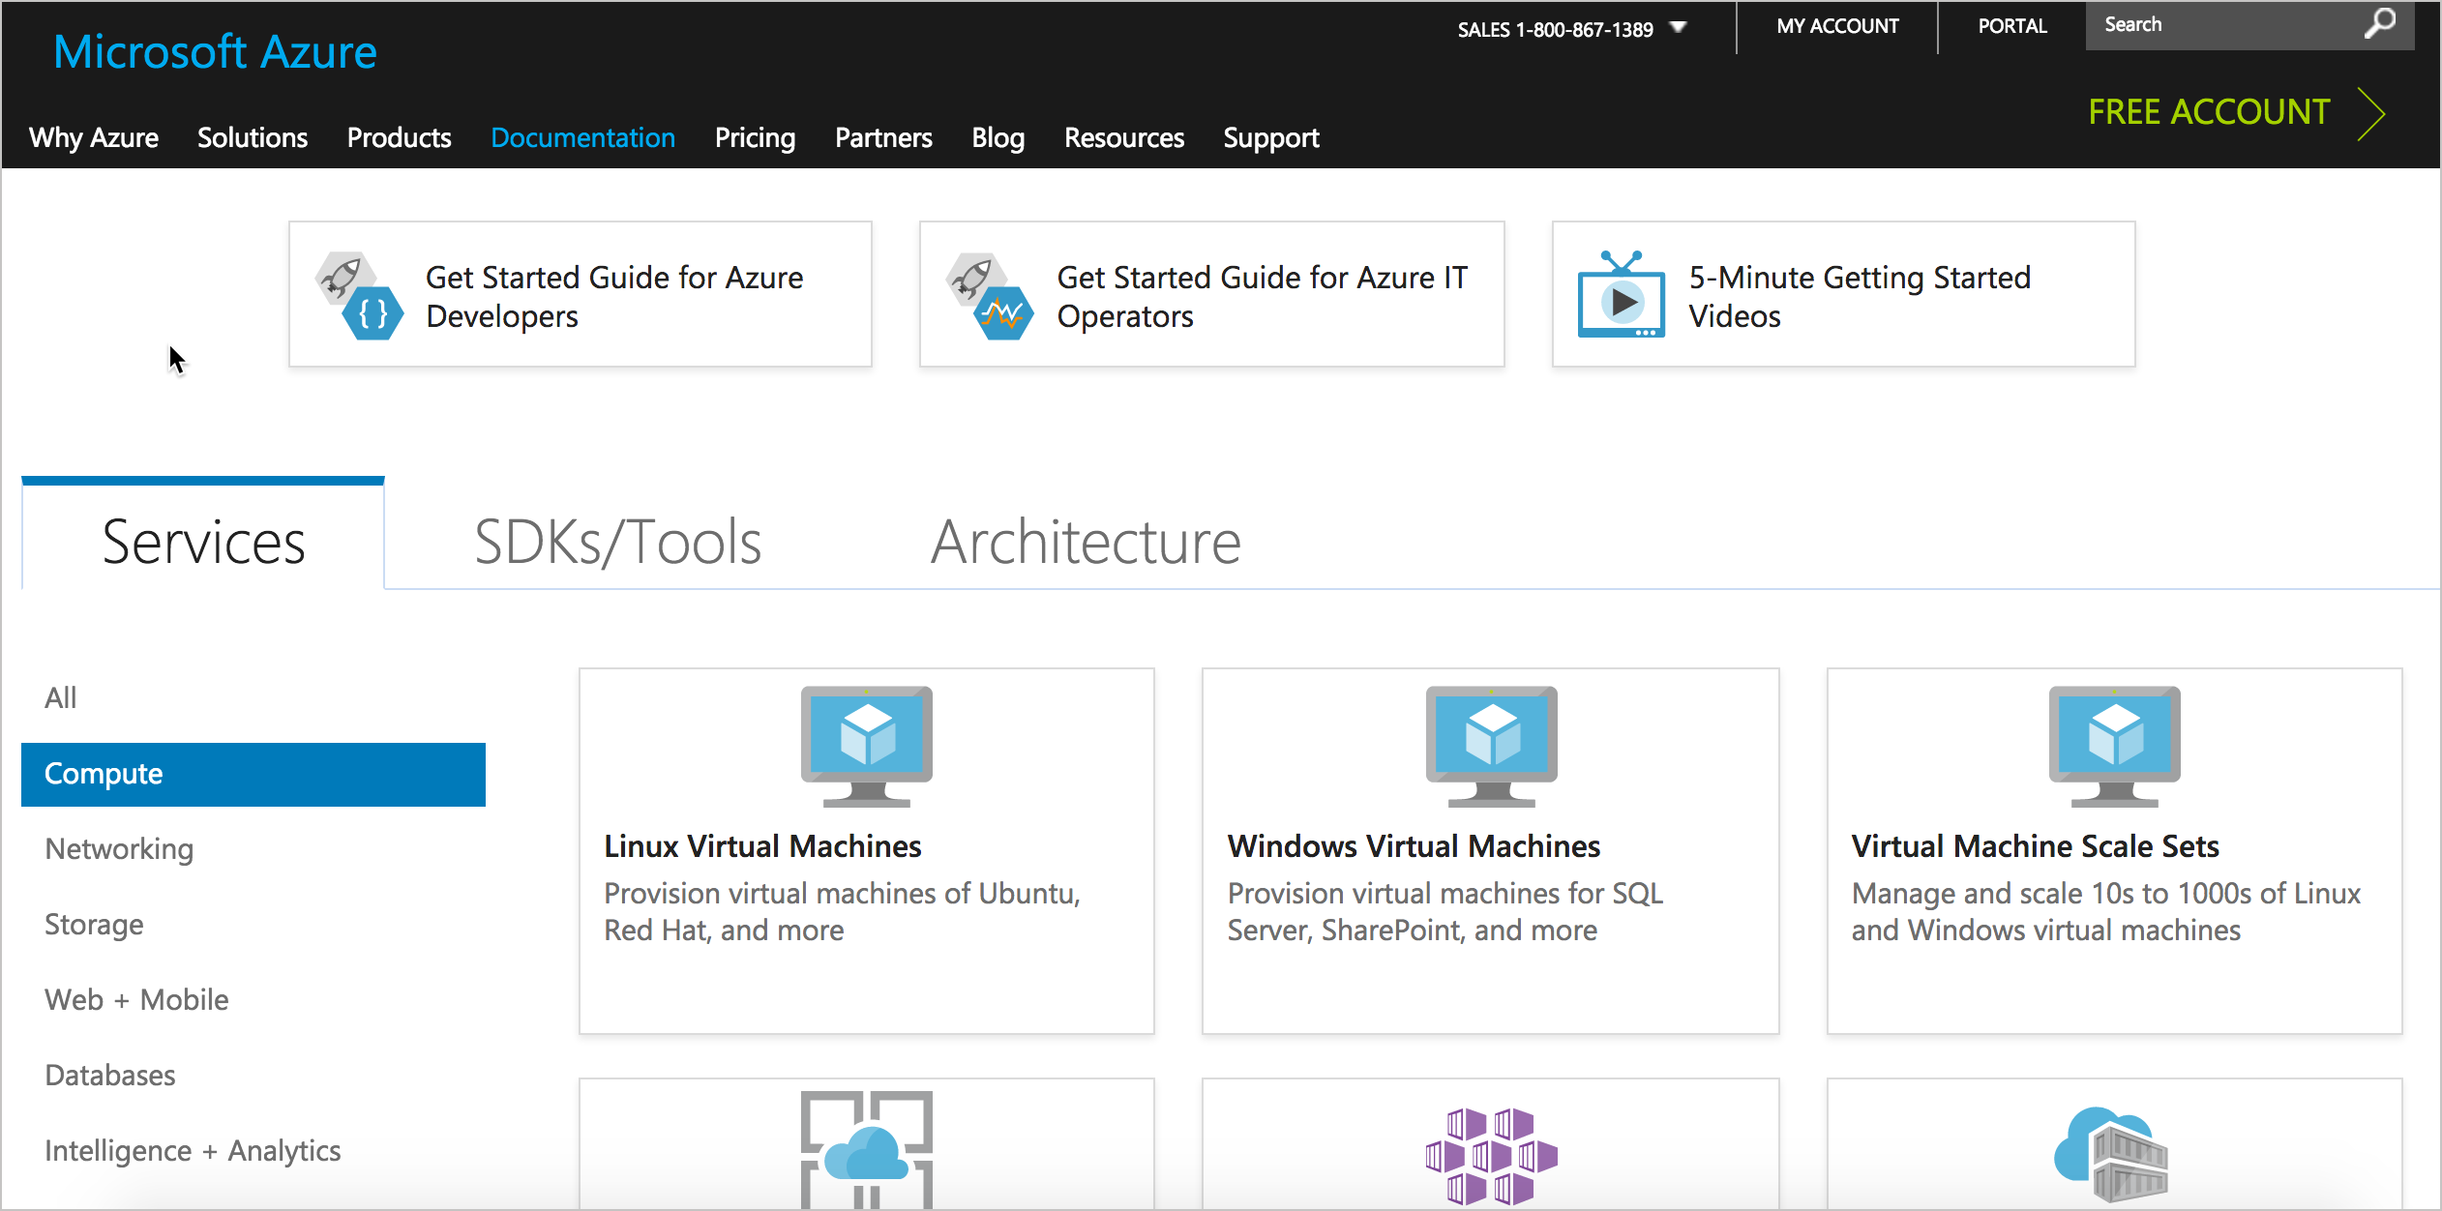
Task: Click the Windows Virtual Machines monitor icon
Action: pos(1491,746)
